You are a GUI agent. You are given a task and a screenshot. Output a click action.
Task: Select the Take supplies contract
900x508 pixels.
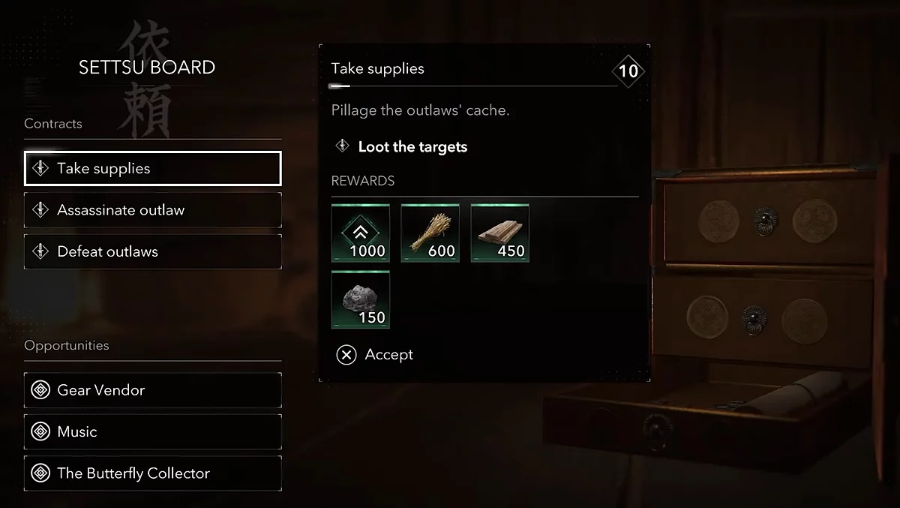coord(153,169)
